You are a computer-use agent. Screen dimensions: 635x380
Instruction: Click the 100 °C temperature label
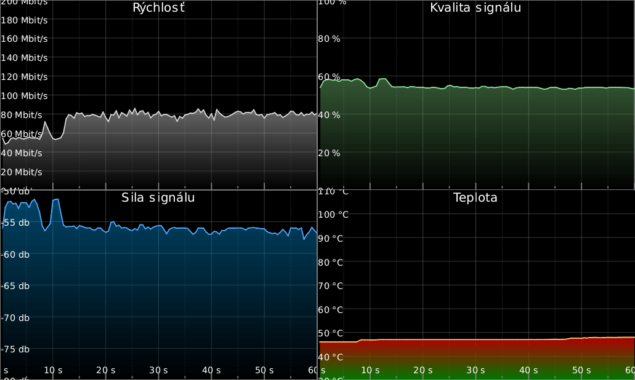pyautogui.click(x=333, y=215)
